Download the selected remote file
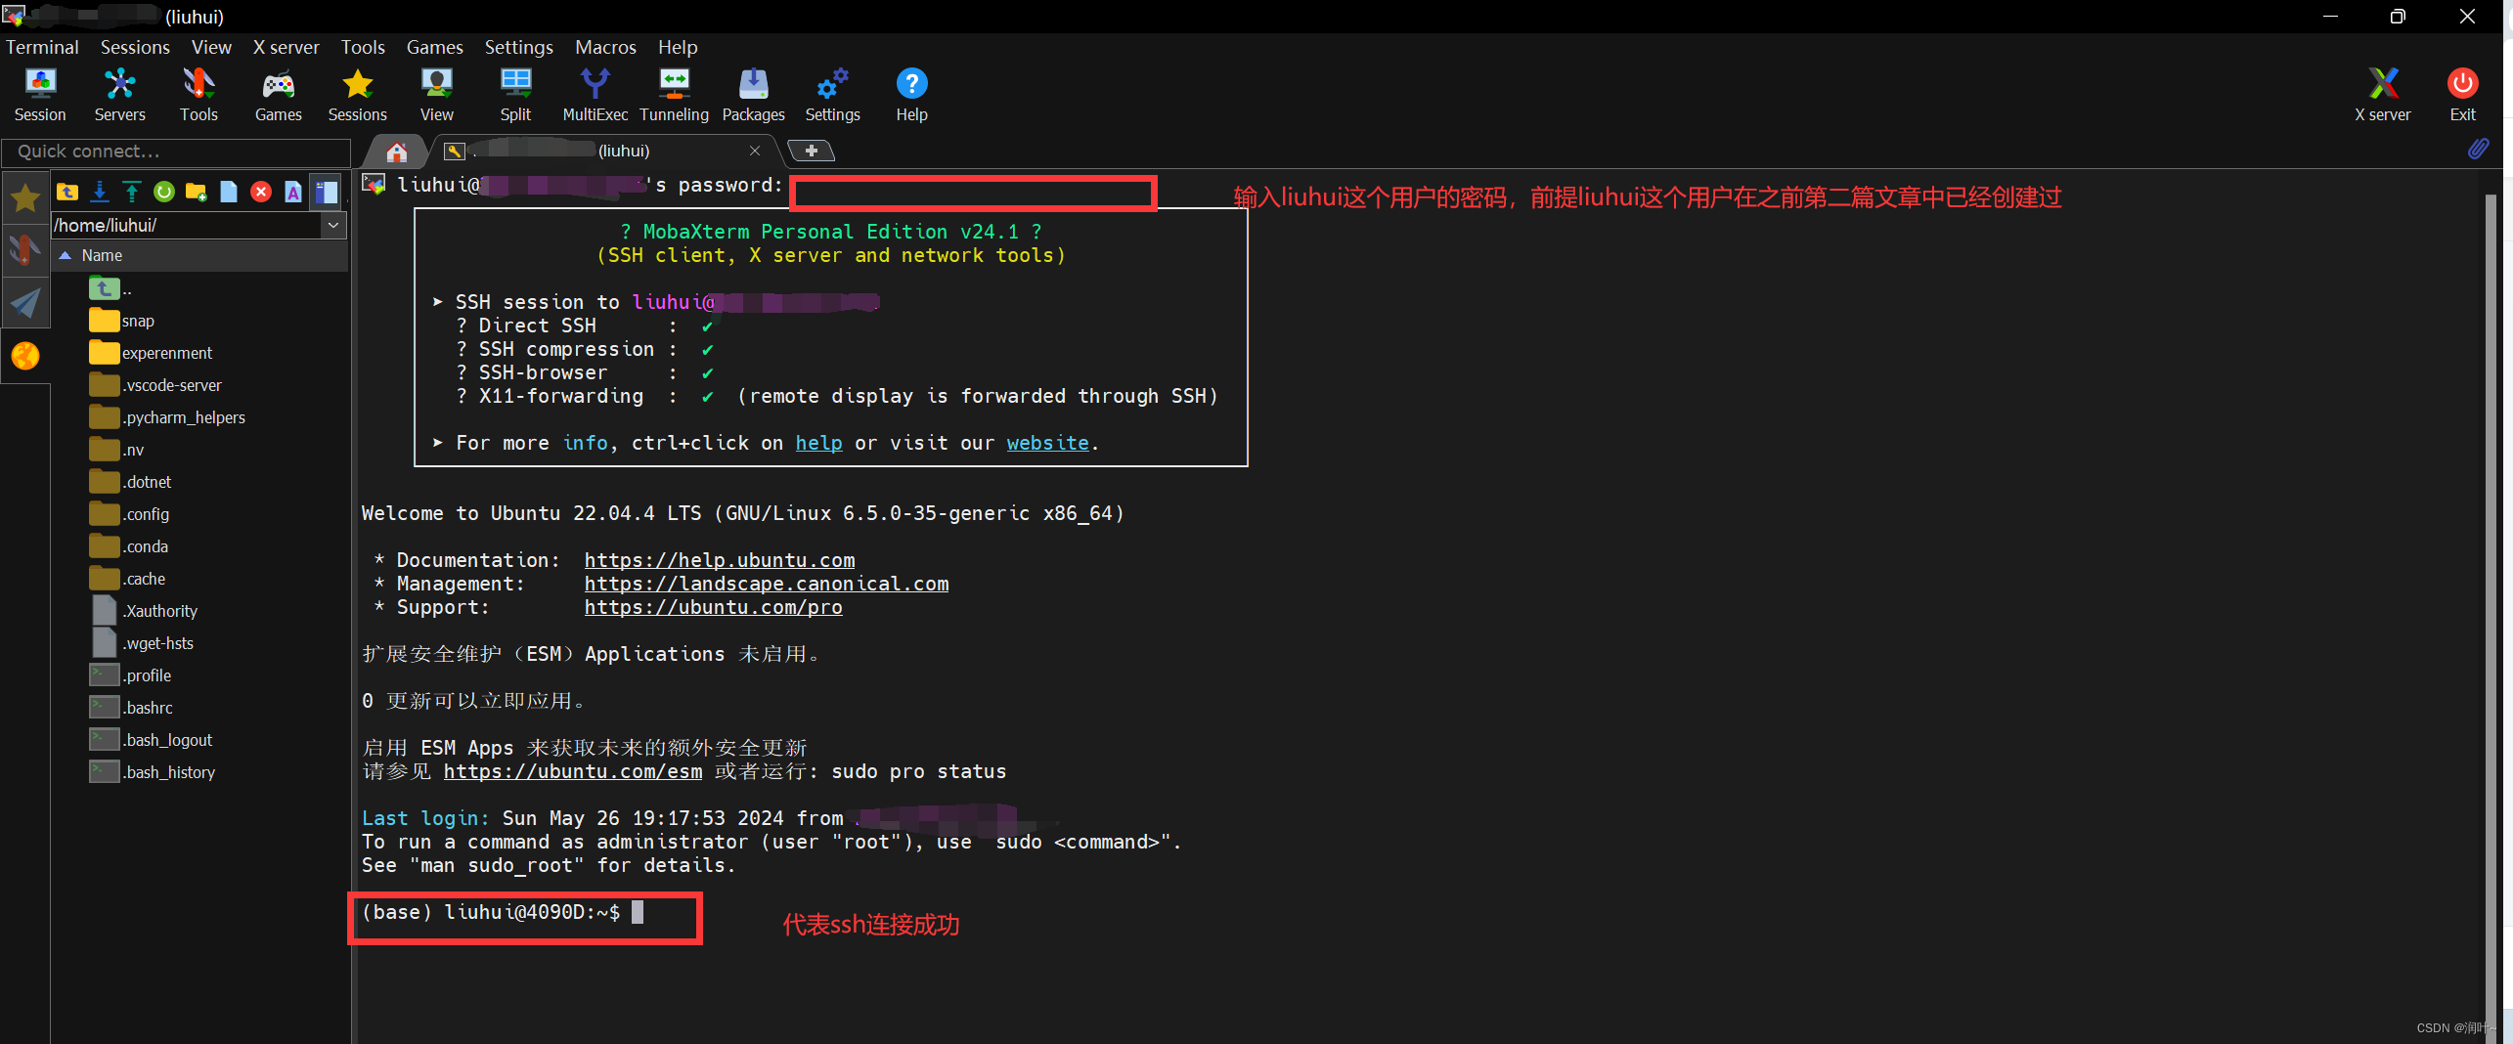 [x=99, y=192]
